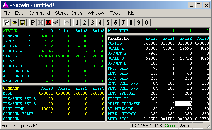Click Axis0 ACTUAL PRES. value 37192

[47, 46]
